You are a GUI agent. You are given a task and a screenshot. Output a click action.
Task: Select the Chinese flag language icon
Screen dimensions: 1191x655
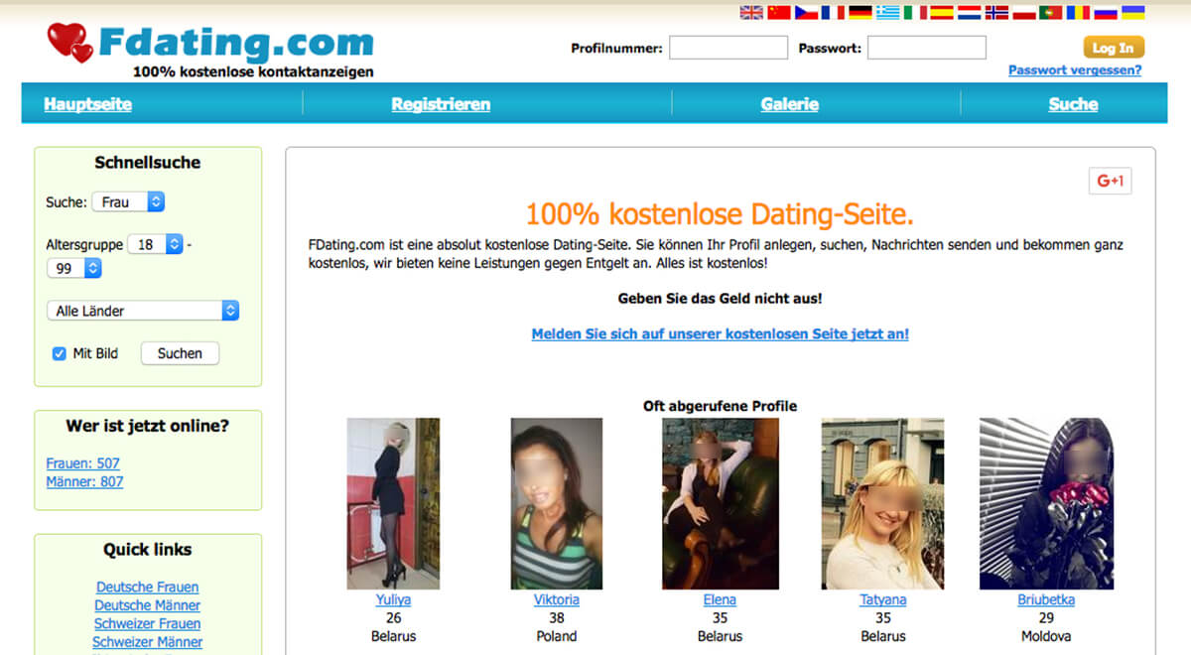(779, 13)
